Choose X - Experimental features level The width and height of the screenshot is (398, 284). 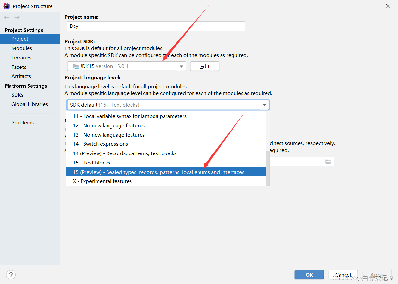(166, 181)
